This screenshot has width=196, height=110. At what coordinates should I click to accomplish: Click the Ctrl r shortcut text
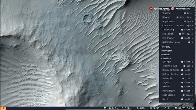189,79
